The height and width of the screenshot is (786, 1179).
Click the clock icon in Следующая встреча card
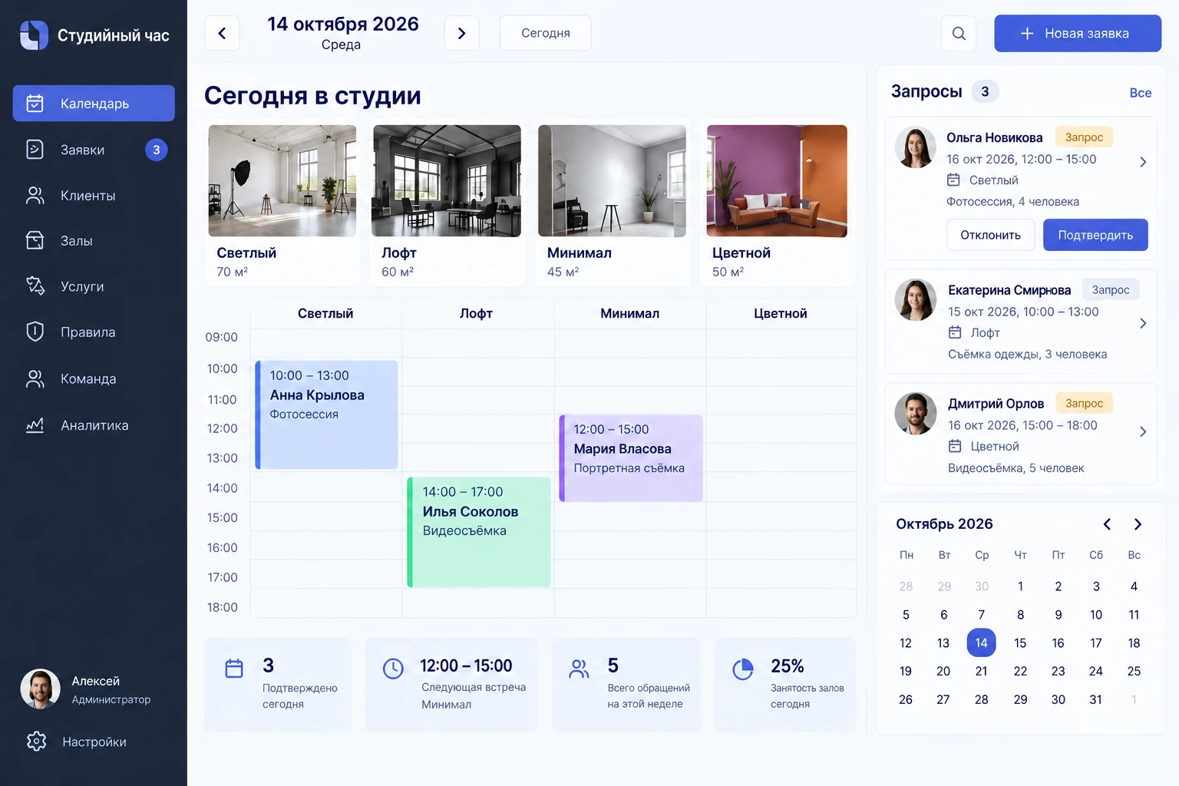393,669
